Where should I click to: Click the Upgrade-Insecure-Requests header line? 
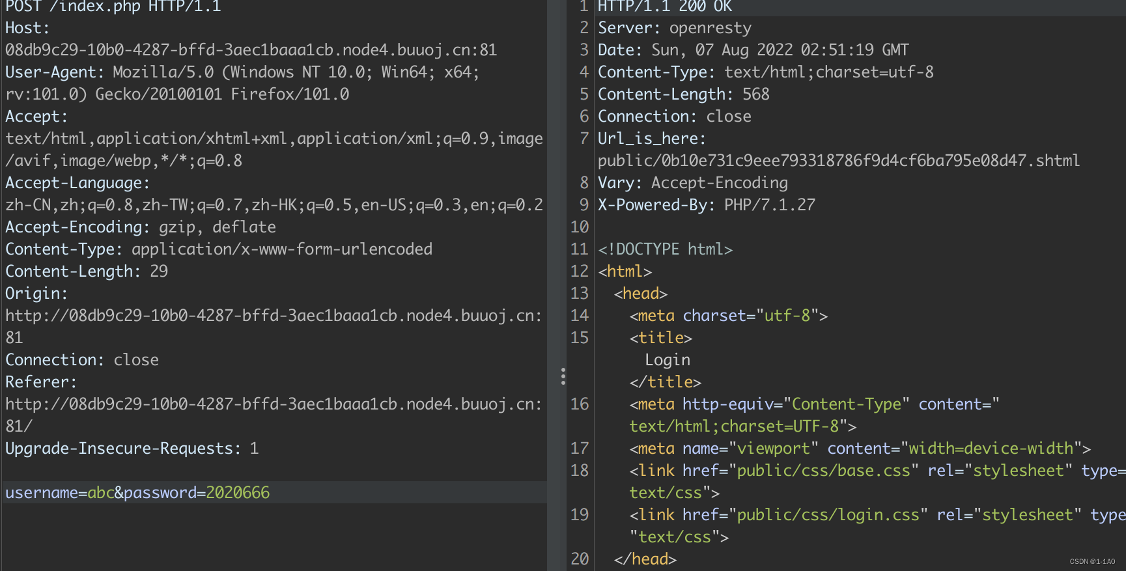pyautogui.click(x=132, y=449)
